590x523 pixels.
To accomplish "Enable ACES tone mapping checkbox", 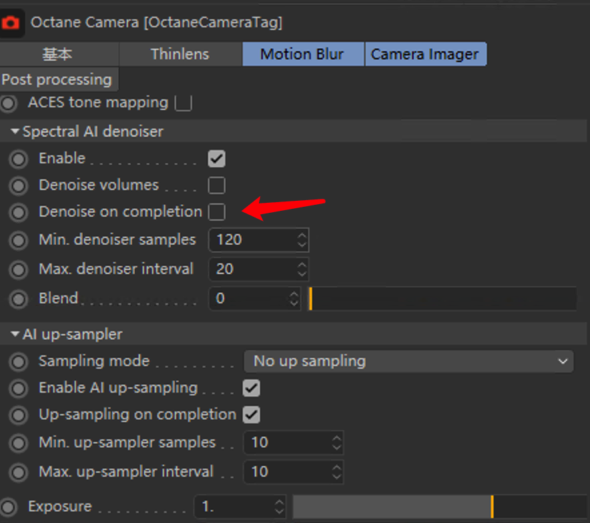I will pyautogui.click(x=184, y=103).
